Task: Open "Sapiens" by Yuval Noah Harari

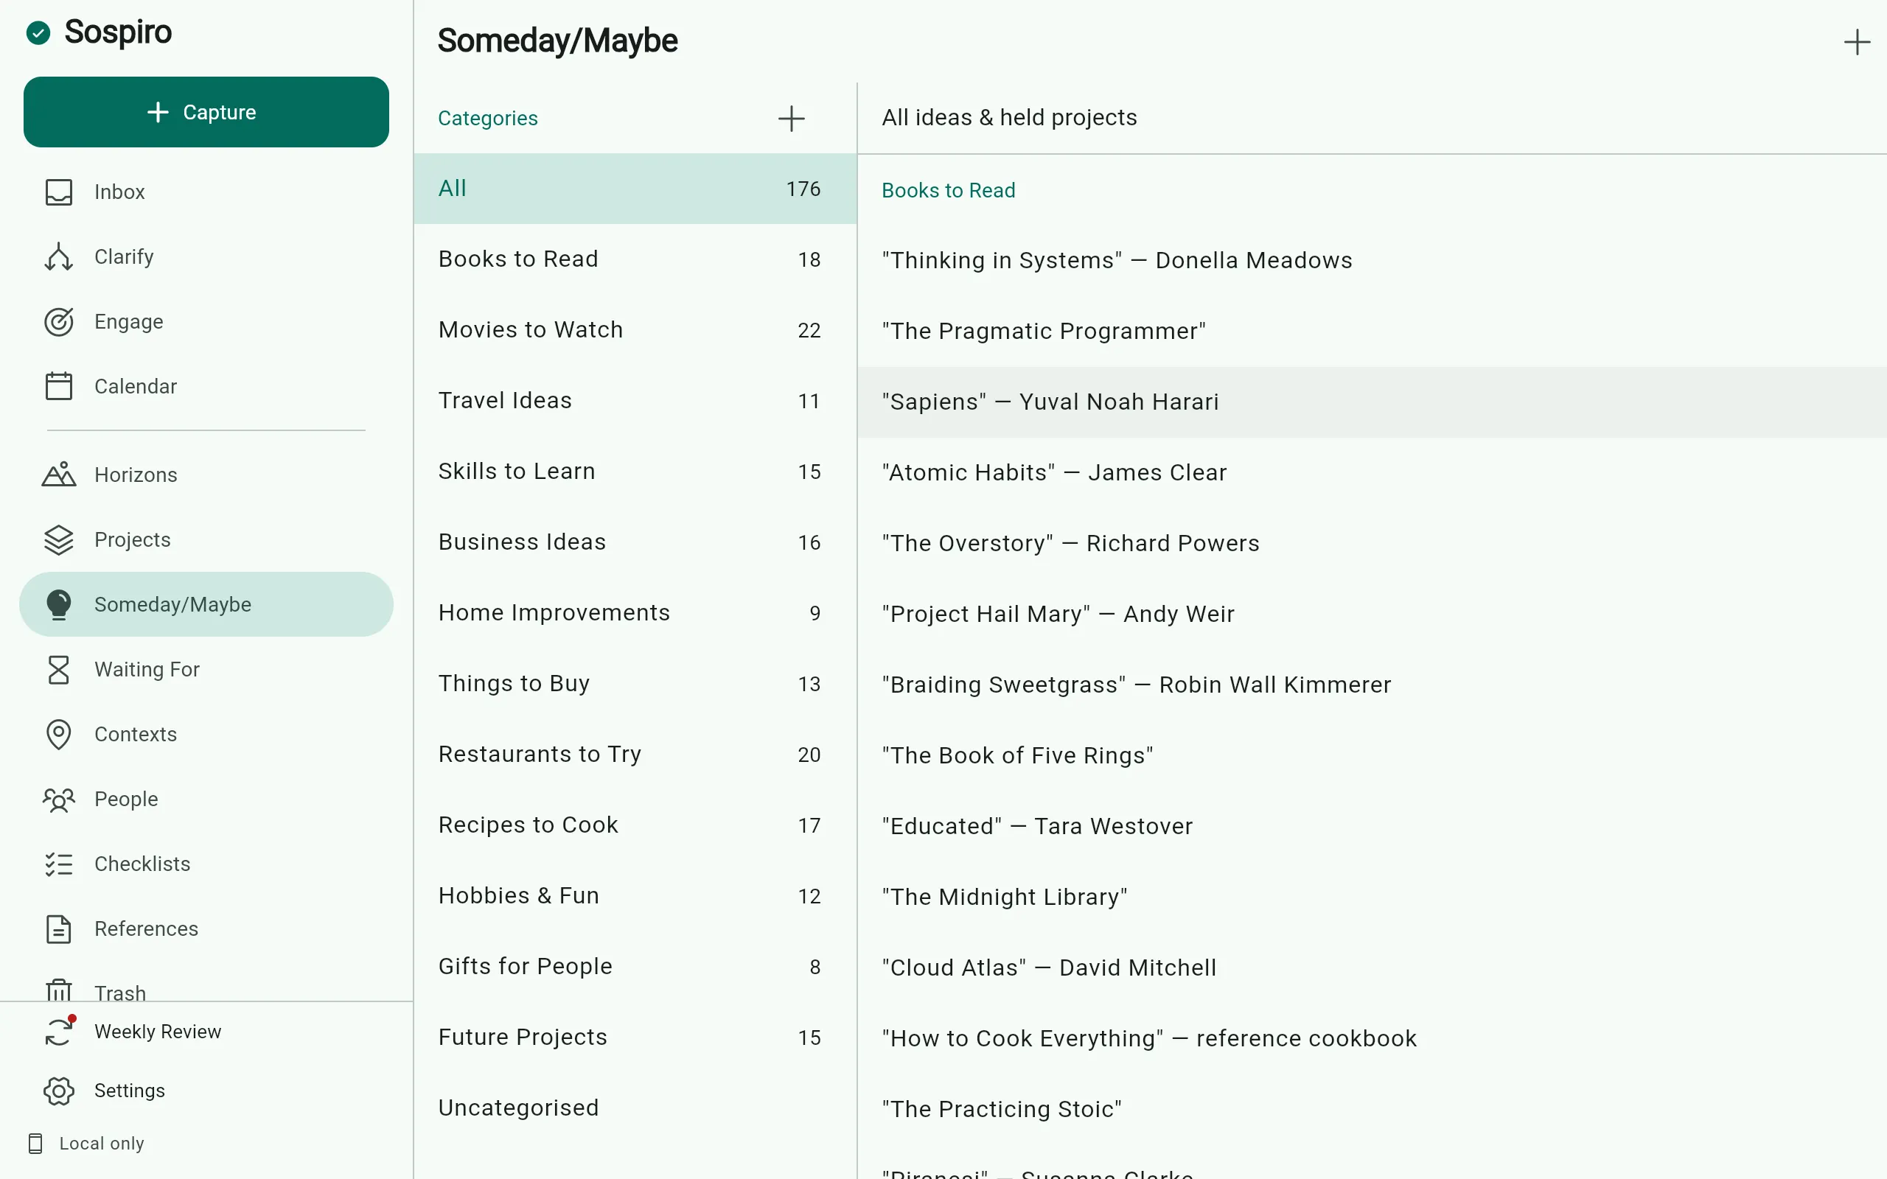Action: (x=1372, y=402)
